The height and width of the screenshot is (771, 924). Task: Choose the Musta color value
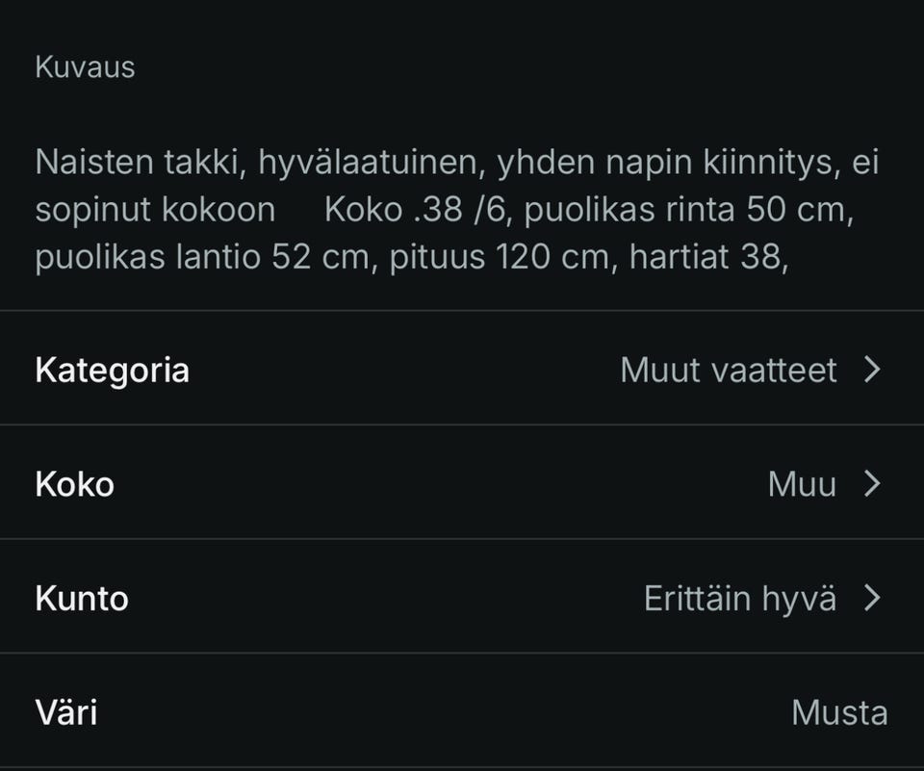(x=839, y=712)
